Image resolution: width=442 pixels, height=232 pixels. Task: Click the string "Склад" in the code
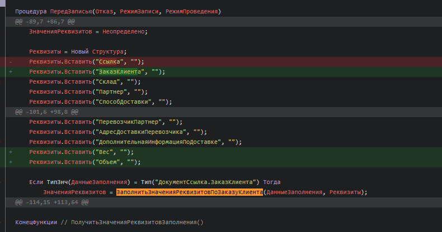pyautogui.click(x=107, y=82)
